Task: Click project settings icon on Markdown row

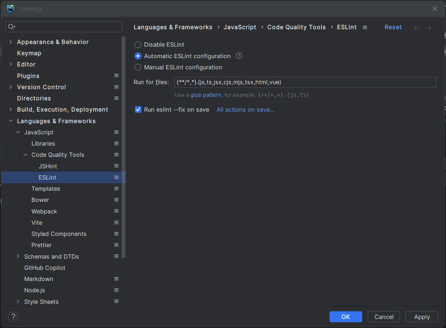Action: coord(116,279)
